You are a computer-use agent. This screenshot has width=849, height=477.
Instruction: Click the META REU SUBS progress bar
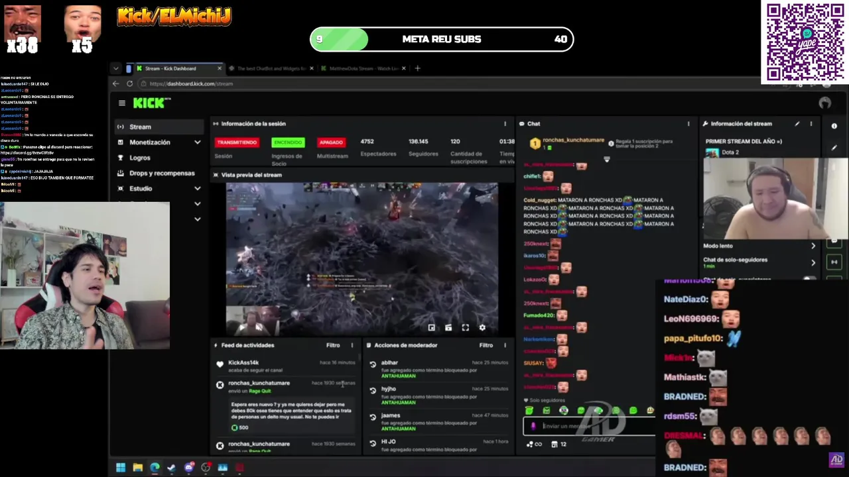(442, 39)
